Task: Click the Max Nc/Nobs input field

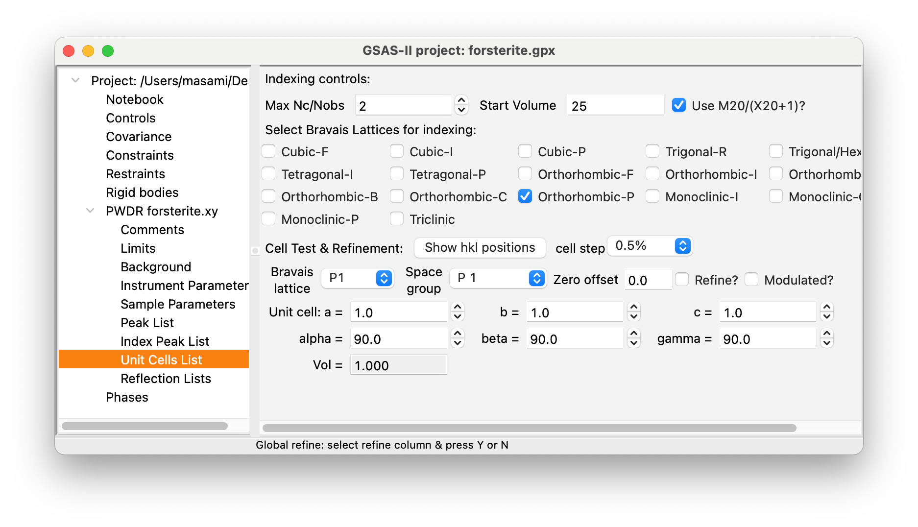Action: point(403,105)
